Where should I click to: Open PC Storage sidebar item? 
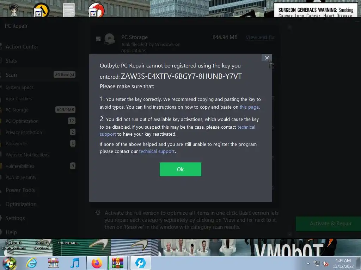click(x=17, y=110)
